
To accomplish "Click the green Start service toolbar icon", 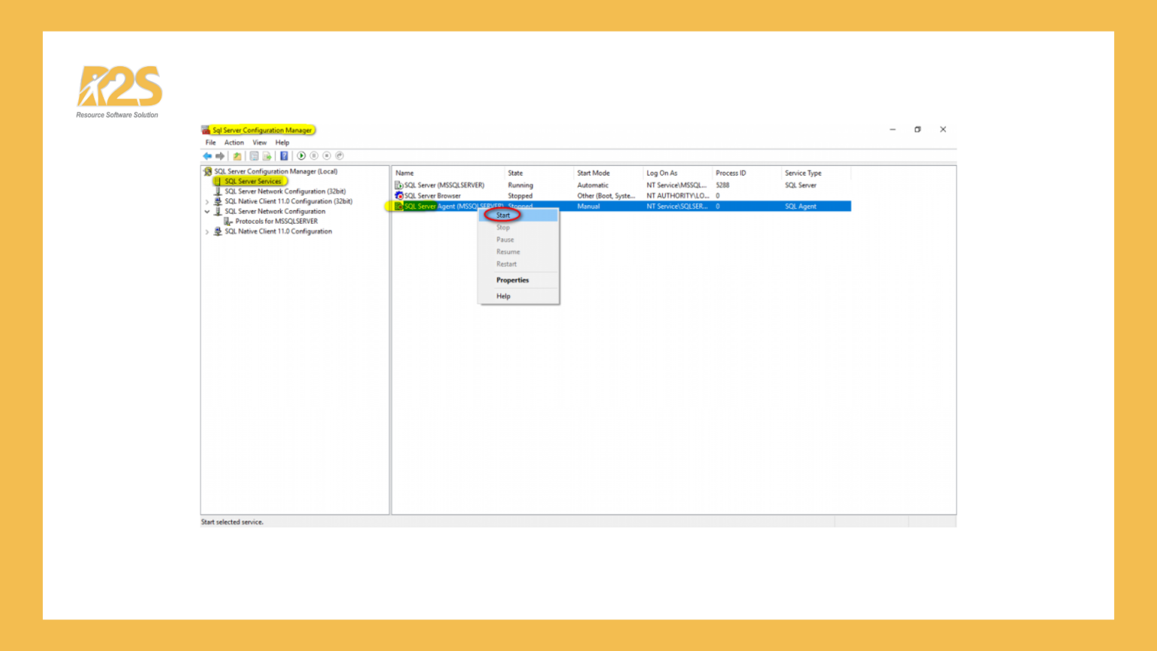I will 301,155.
